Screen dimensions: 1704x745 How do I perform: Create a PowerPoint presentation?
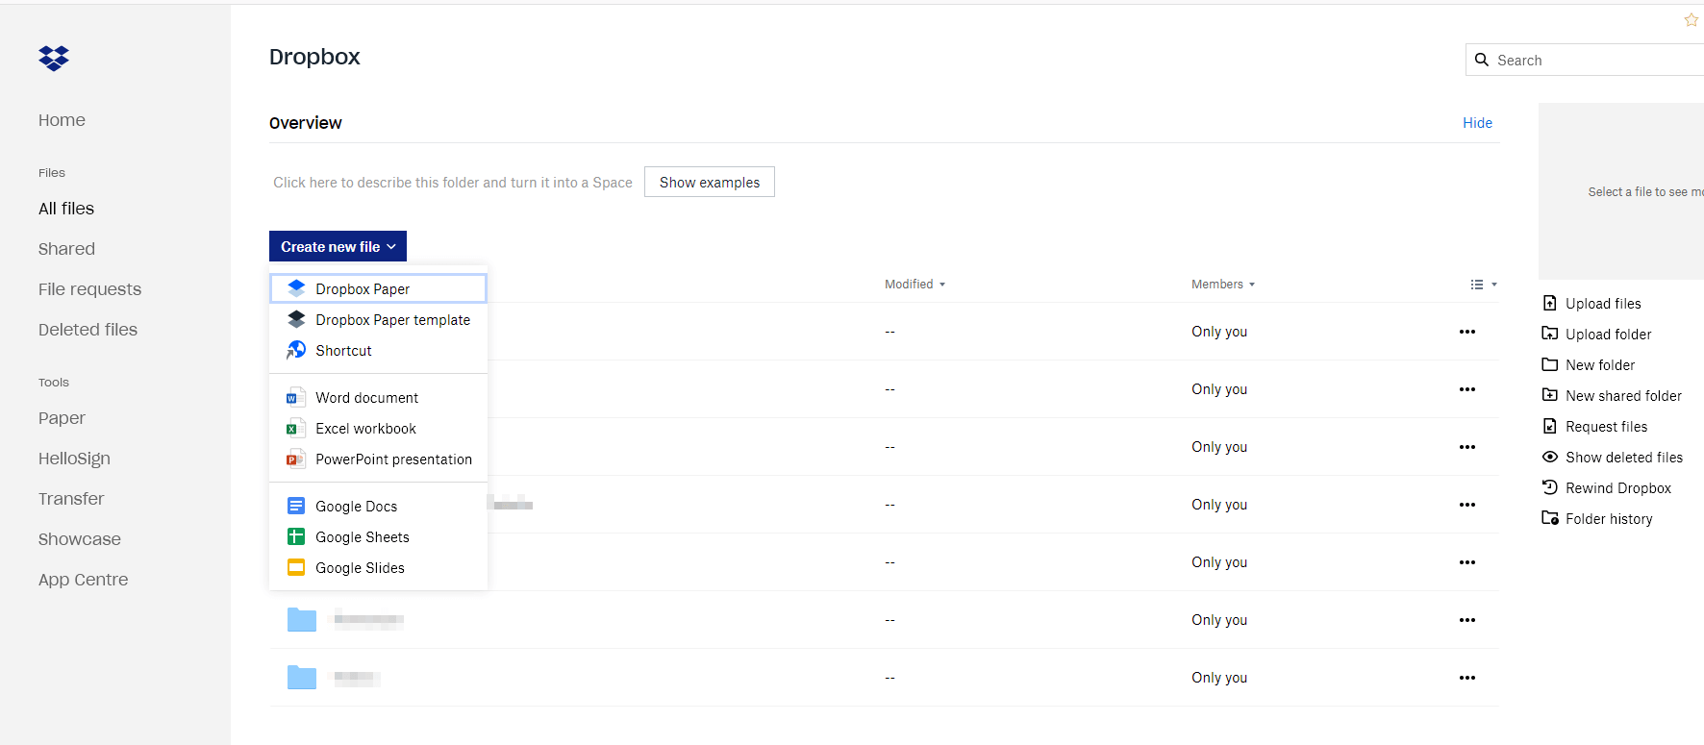point(378,459)
